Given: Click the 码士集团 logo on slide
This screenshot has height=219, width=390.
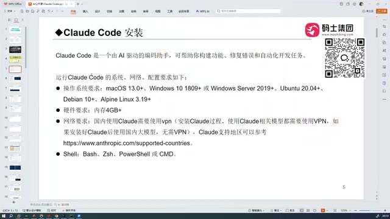Looking at the screenshot, I should pos(329,30).
